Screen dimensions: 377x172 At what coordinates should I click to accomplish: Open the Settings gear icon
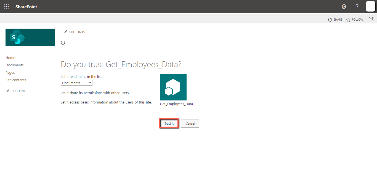tap(344, 7)
